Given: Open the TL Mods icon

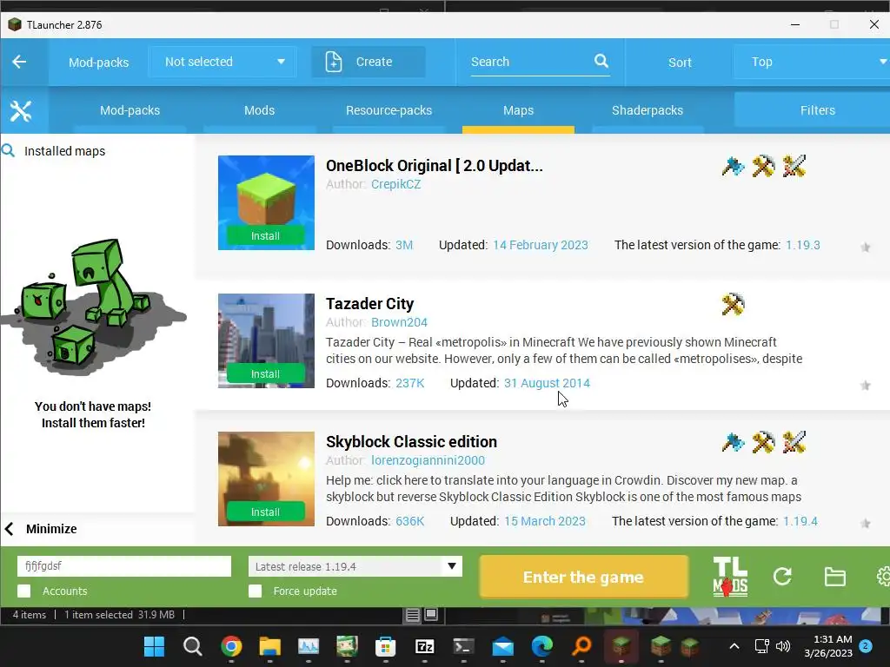Looking at the screenshot, I should 730,577.
